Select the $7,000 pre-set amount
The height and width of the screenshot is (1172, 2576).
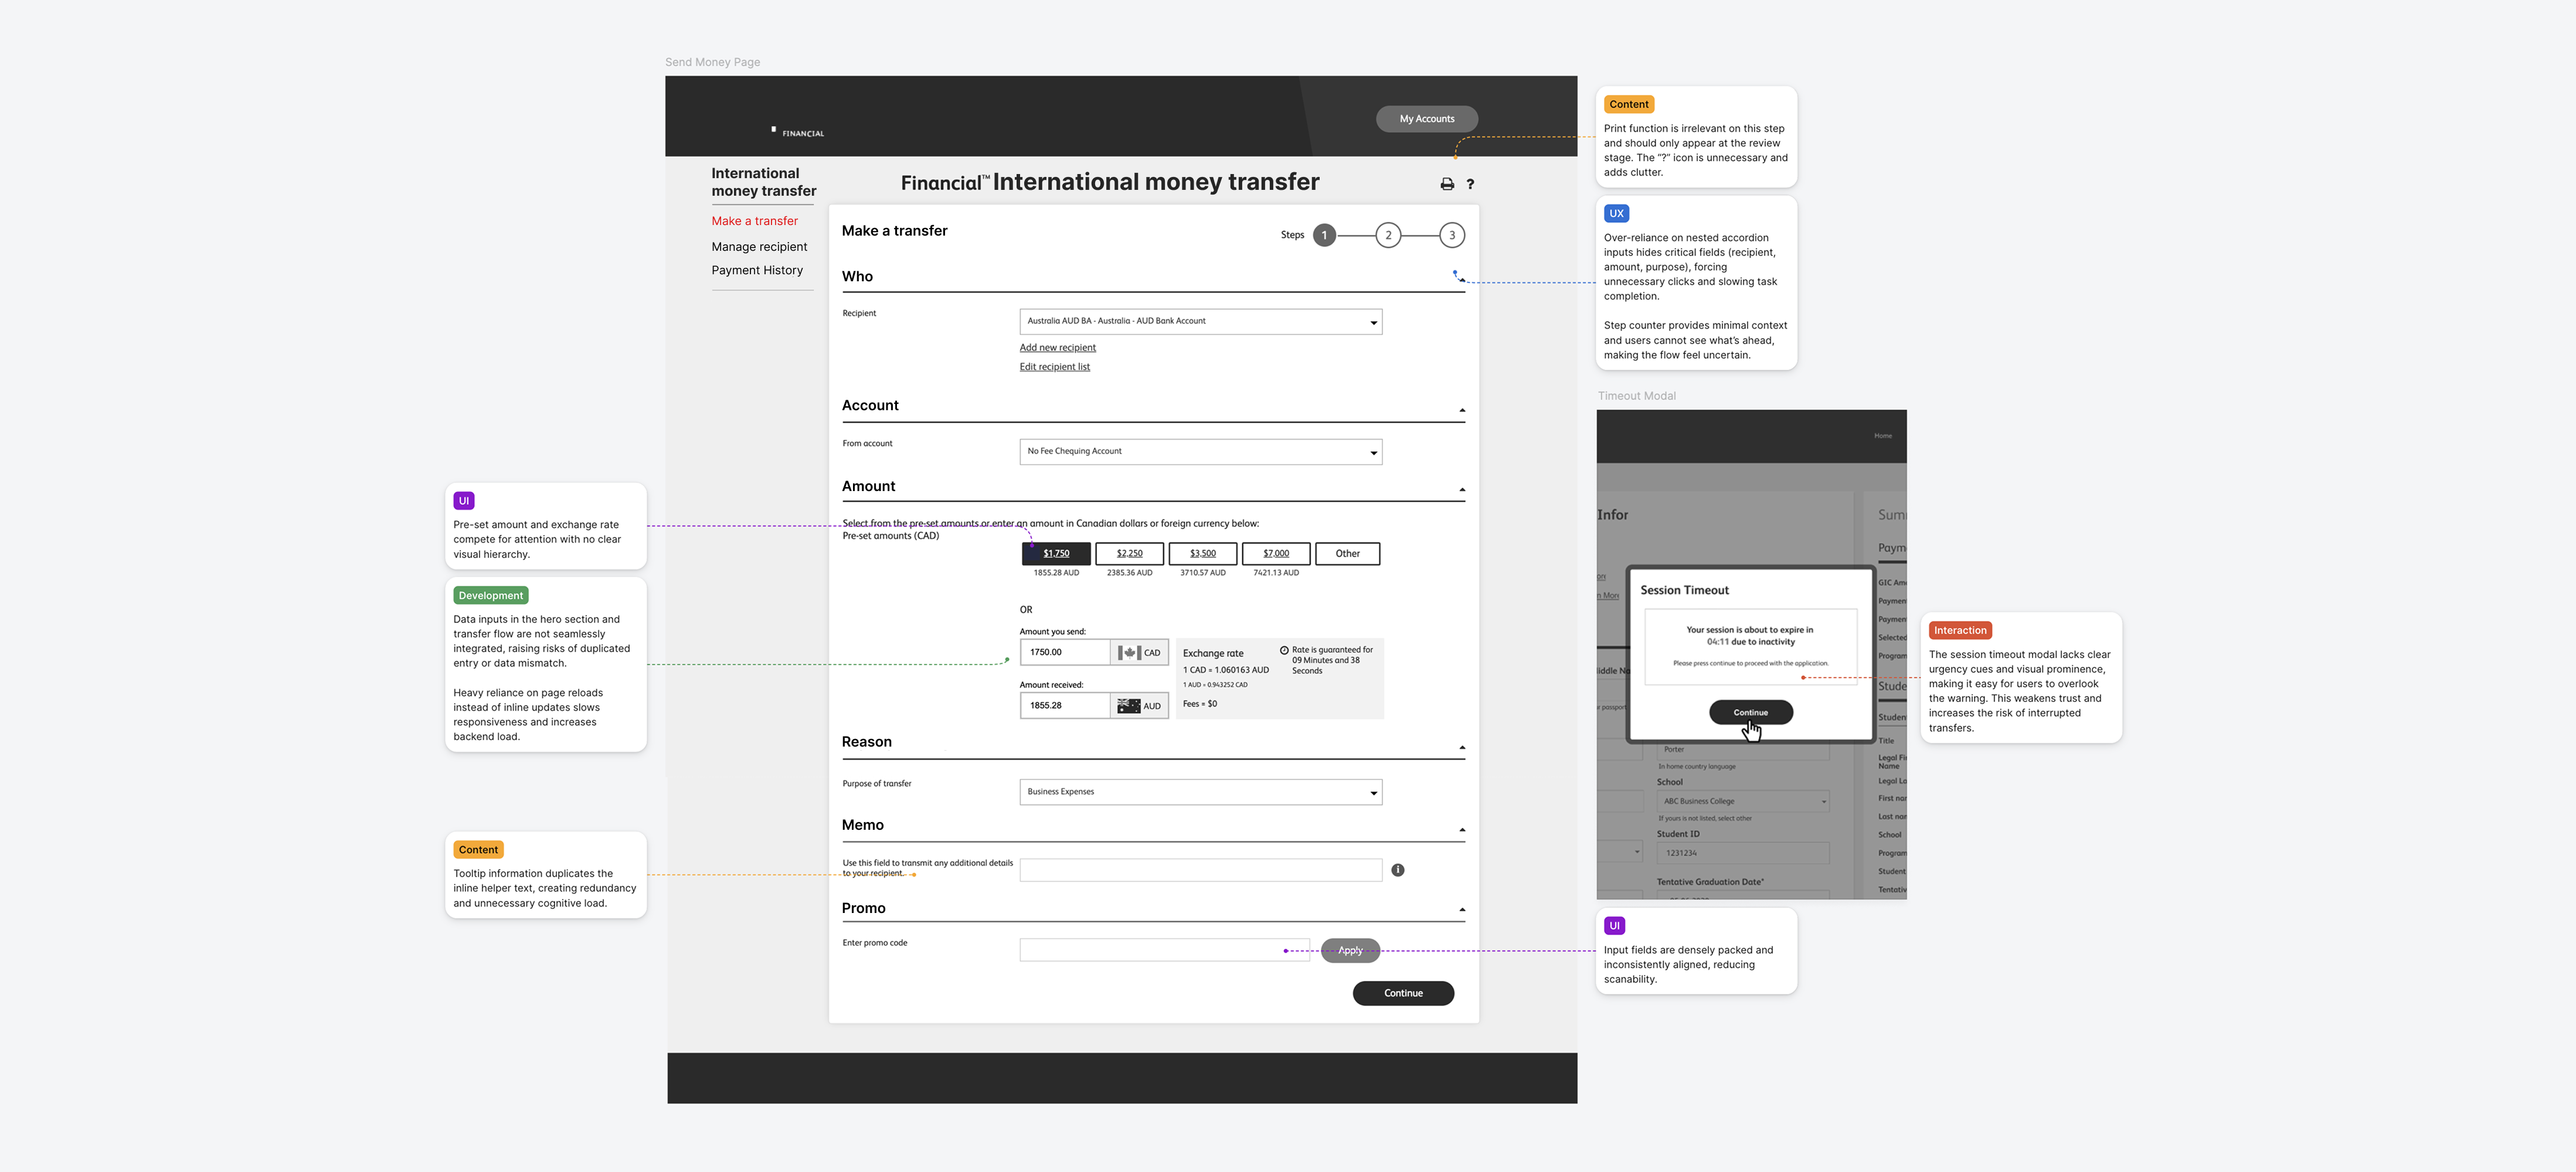pos(1275,553)
